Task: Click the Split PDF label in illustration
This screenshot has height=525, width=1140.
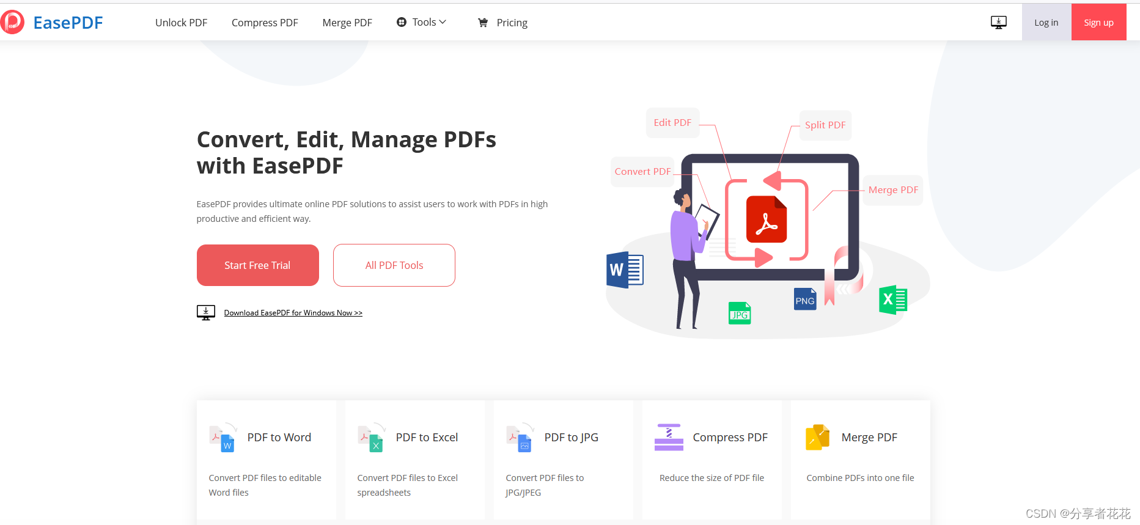Action: click(825, 125)
